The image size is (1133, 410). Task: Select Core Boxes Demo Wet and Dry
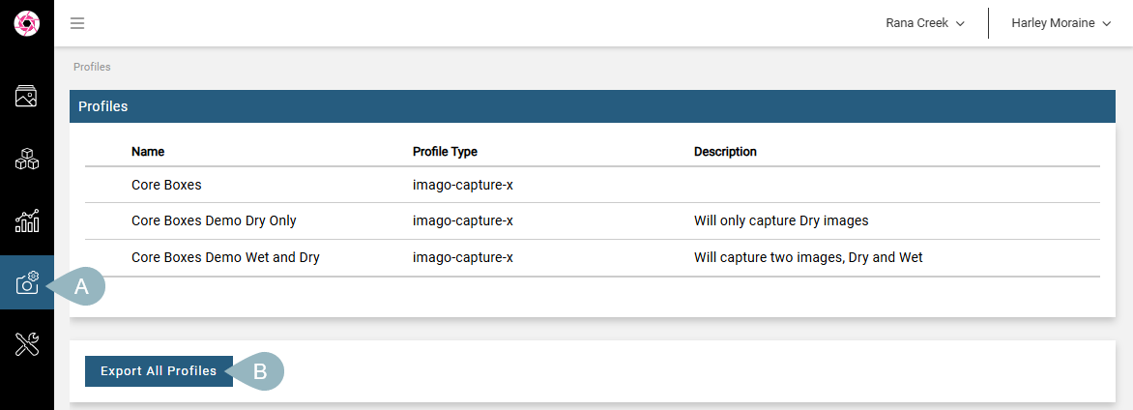point(593,257)
